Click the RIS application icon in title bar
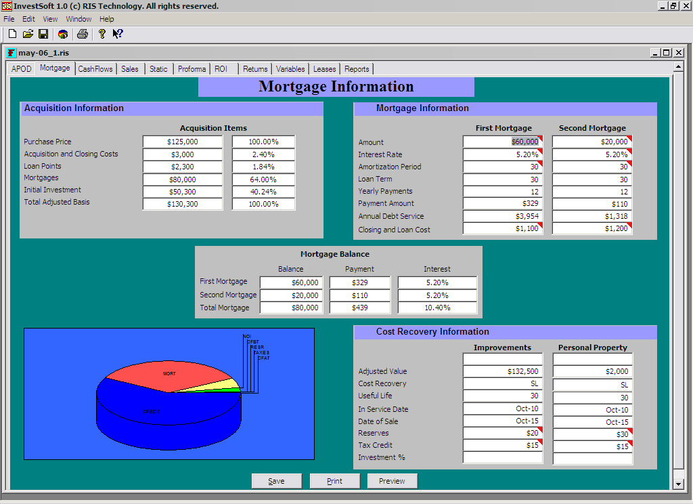This screenshot has width=693, height=504. point(6,5)
